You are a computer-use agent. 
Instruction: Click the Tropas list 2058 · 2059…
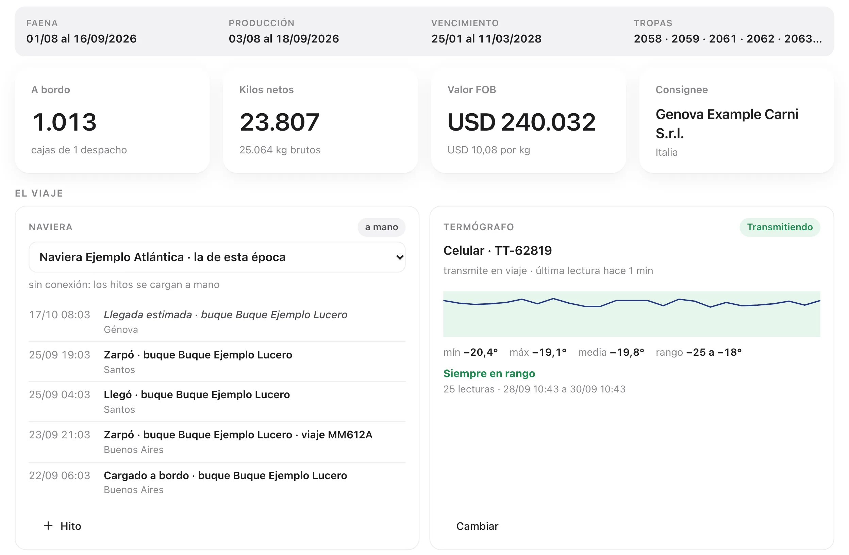[728, 38]
